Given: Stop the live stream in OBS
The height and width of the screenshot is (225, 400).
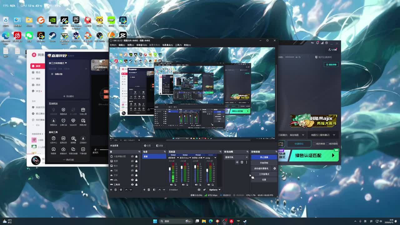Looking at the screenshot, I should [264, 157].
